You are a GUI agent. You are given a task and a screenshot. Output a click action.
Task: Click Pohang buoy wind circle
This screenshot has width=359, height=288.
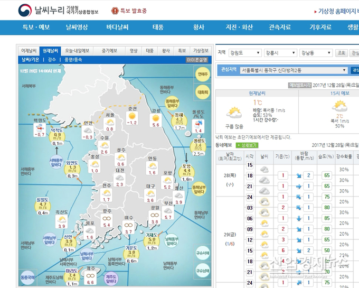pos(186,172)
